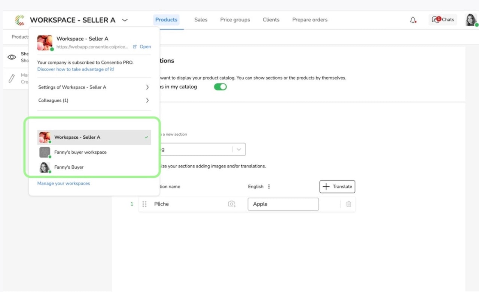
Task: Click the Consentio logo icon
Action: point(20,20)
